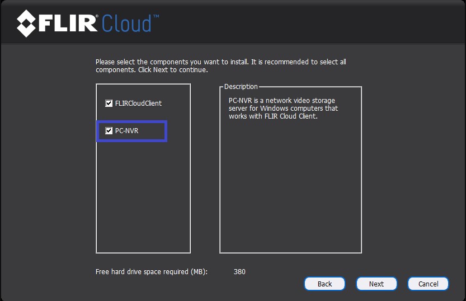
Task: Cancel the installation
Action: tap(428, 284)
